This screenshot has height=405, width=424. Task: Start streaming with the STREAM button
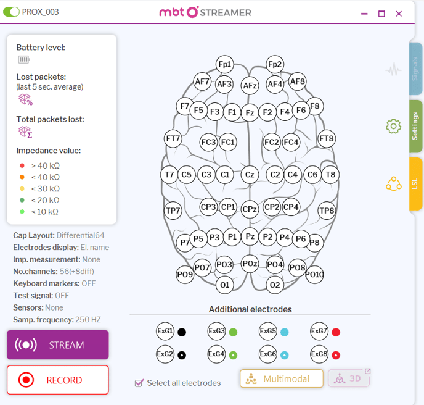58,345
